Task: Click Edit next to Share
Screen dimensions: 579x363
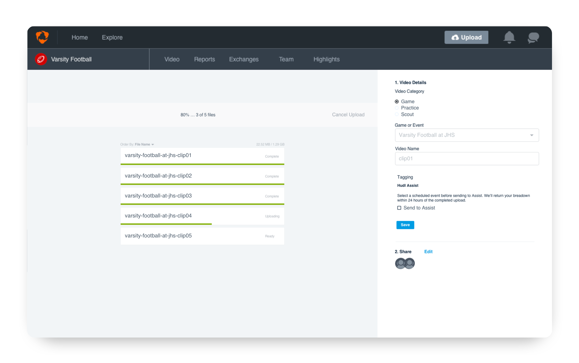Action: 428,252
